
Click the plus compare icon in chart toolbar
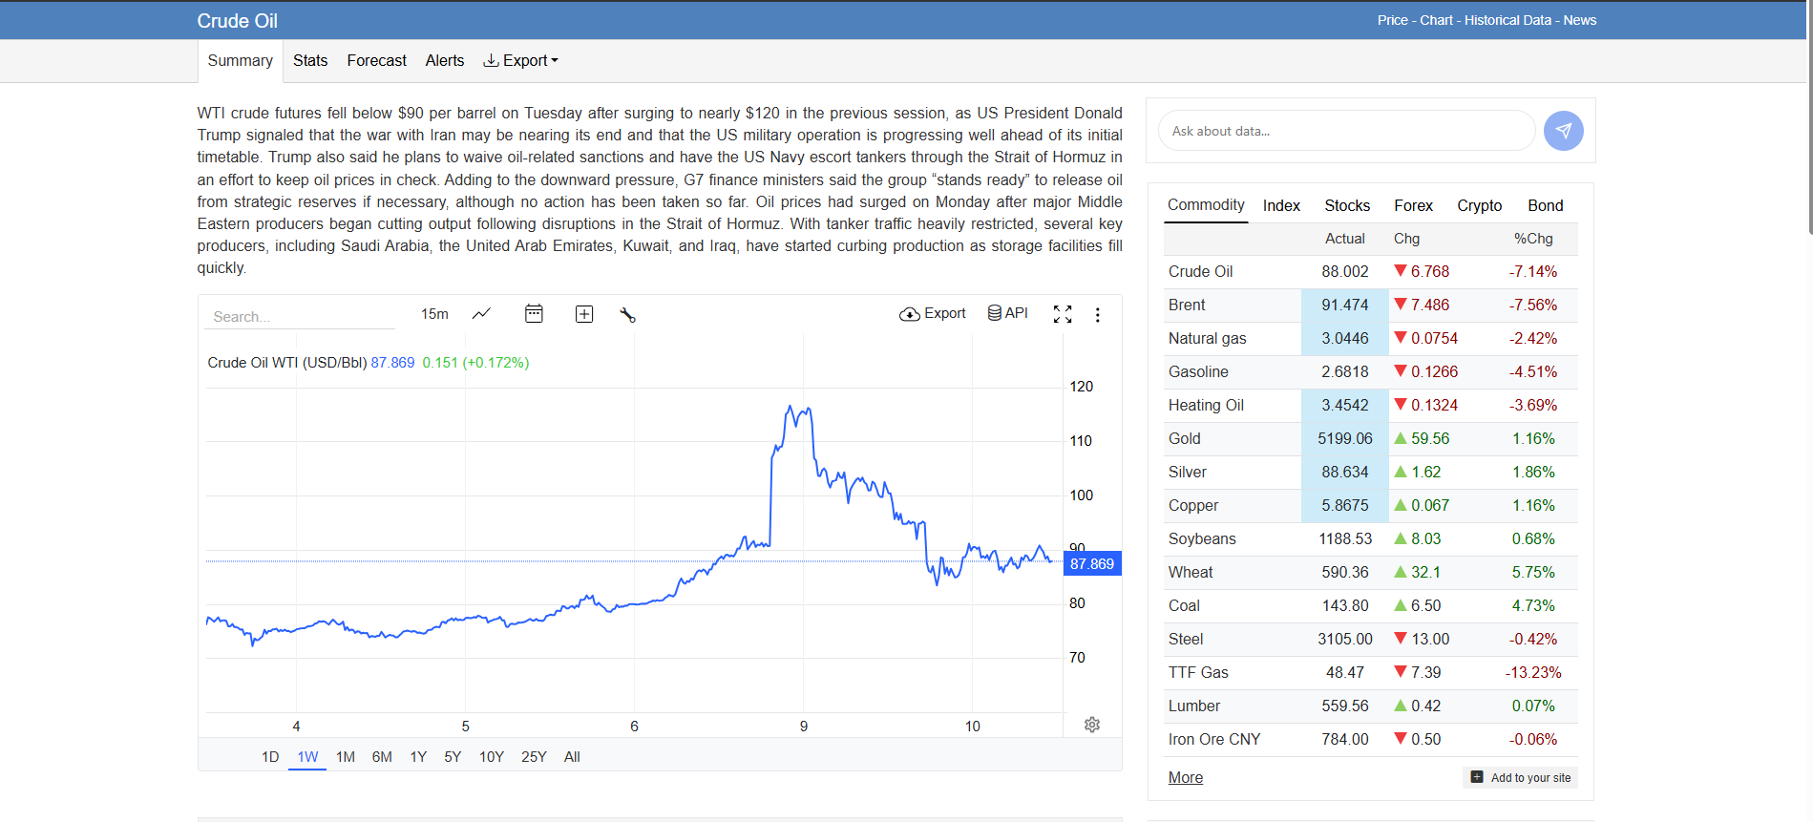pos(584,314)
